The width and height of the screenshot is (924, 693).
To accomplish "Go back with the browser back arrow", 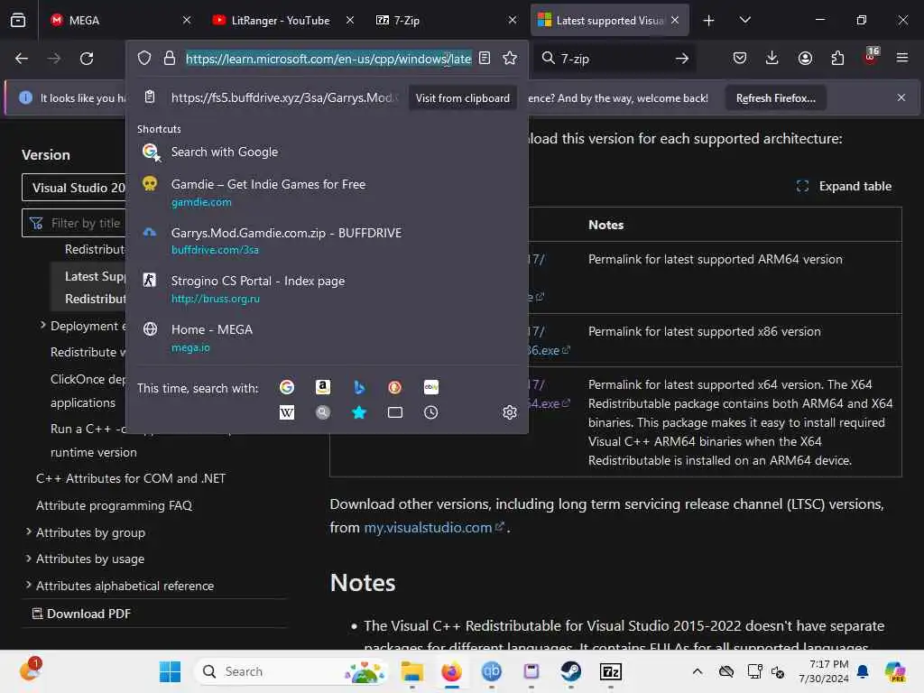I will pos(22,59).
